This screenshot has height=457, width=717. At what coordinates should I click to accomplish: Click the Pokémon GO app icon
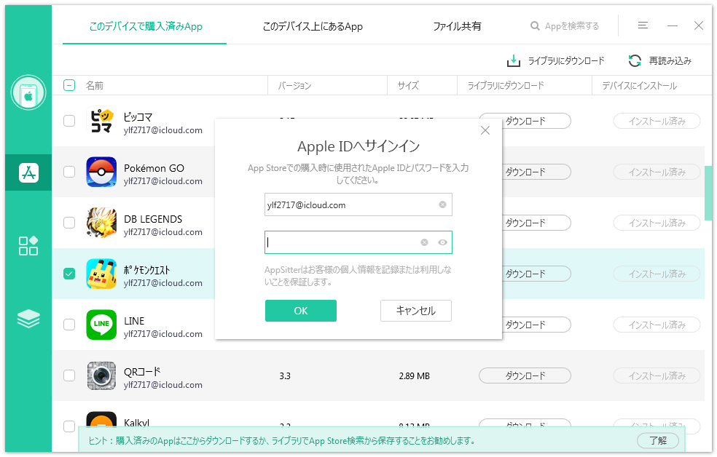(101, 172)
